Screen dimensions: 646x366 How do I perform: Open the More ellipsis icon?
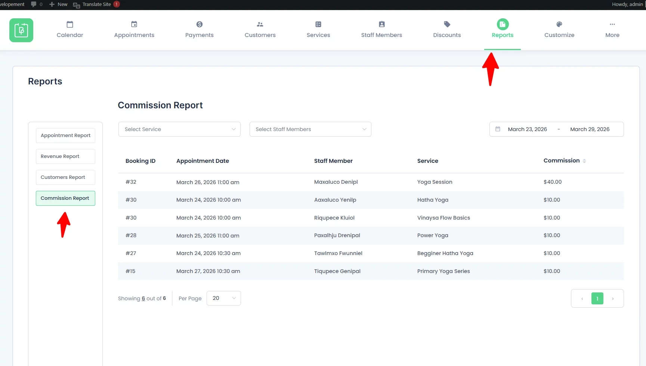click(612, 24)
